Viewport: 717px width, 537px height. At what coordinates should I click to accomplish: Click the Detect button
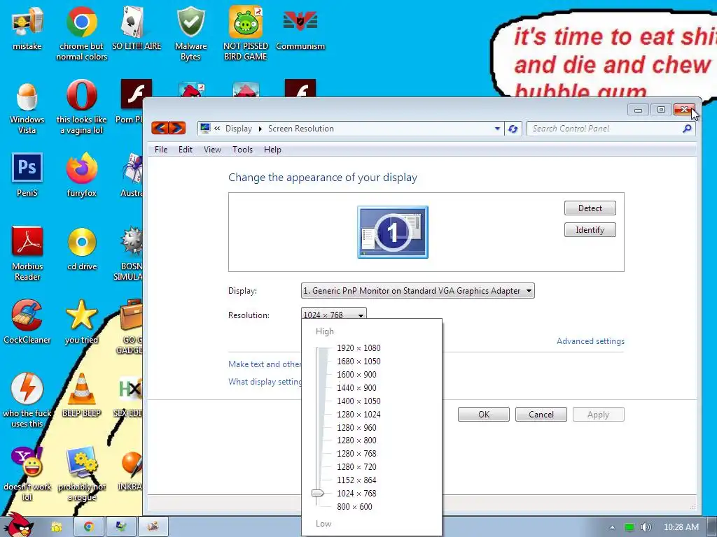click(x=590, y=208)
